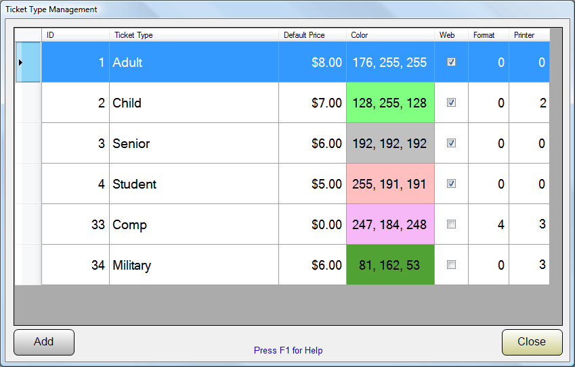This screenshot has width=575, height=367.
Task: Select the row header for Senior
Action: 28,143
